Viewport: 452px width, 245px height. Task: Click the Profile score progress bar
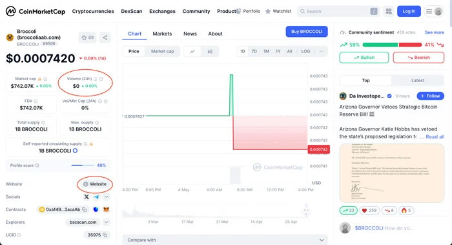point(83,165)
